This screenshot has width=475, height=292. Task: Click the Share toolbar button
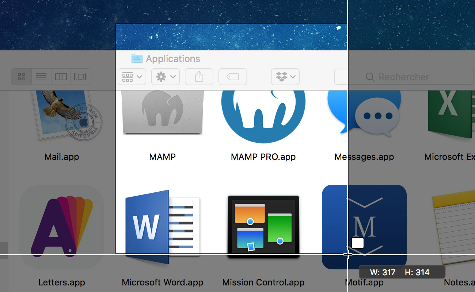point(199,77)
